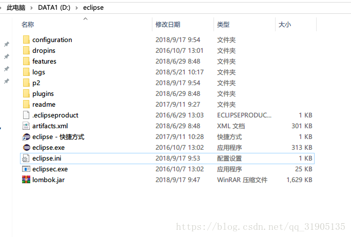Click the 配置设置 type cell

click(x=229, y=159)
